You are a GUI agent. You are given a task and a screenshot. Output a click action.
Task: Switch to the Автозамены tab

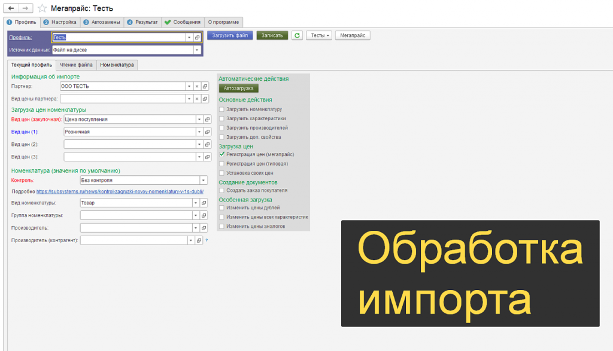pyautogui.click(x=102, y=22)
